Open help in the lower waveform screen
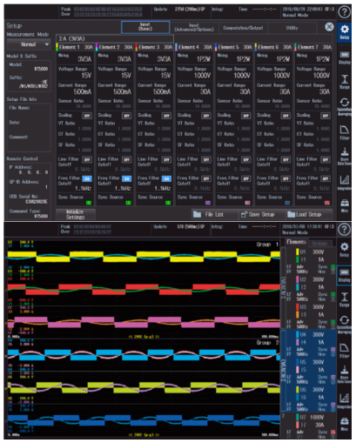 (344, 230)
